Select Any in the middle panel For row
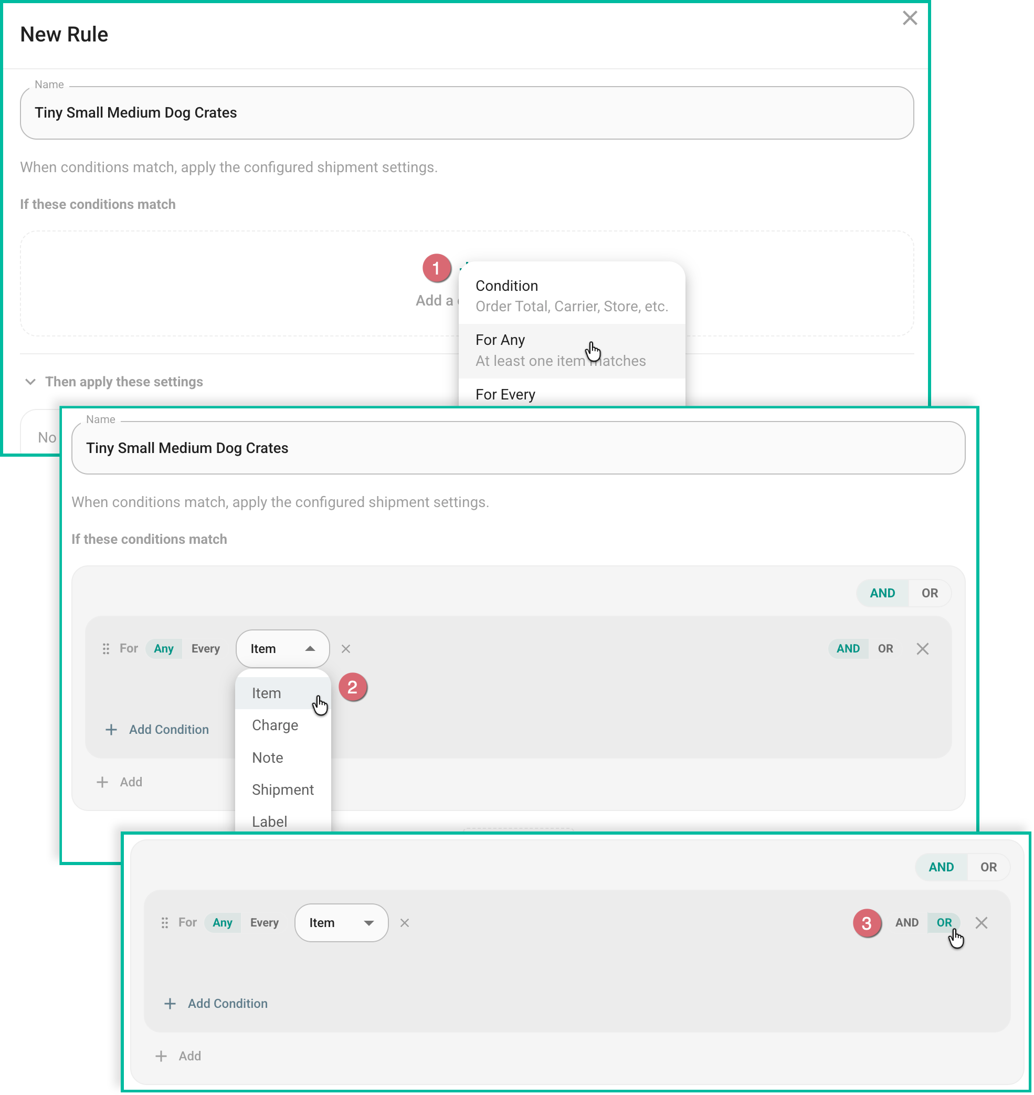Screen dimensions: 1034x1095 click(164, 649)
